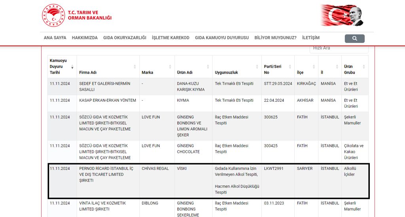
Task: Sort by Kamuoyu Duyuru Tarihi arrow
Action: [72, 67]
